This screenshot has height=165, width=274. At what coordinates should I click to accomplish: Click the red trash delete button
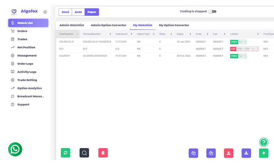coord(103,153)
